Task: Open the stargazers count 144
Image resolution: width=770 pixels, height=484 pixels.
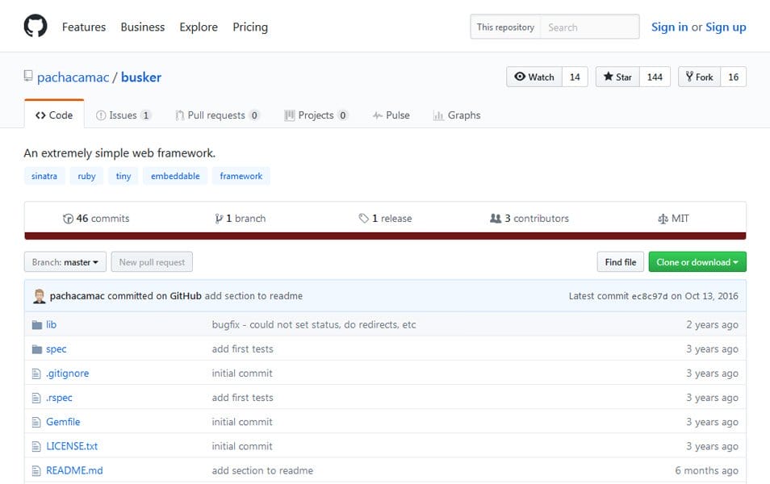Action: pyautogui.click(x=655, y=77)
